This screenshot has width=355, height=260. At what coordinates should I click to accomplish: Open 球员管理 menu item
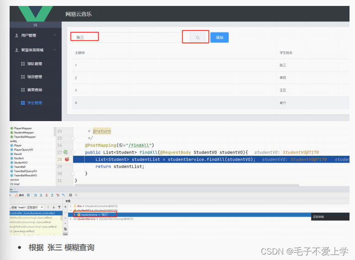(x=35, y=77)
